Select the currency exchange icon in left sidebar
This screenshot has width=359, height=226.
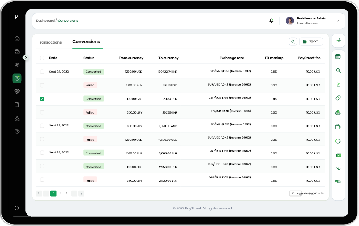coord(17,78)
